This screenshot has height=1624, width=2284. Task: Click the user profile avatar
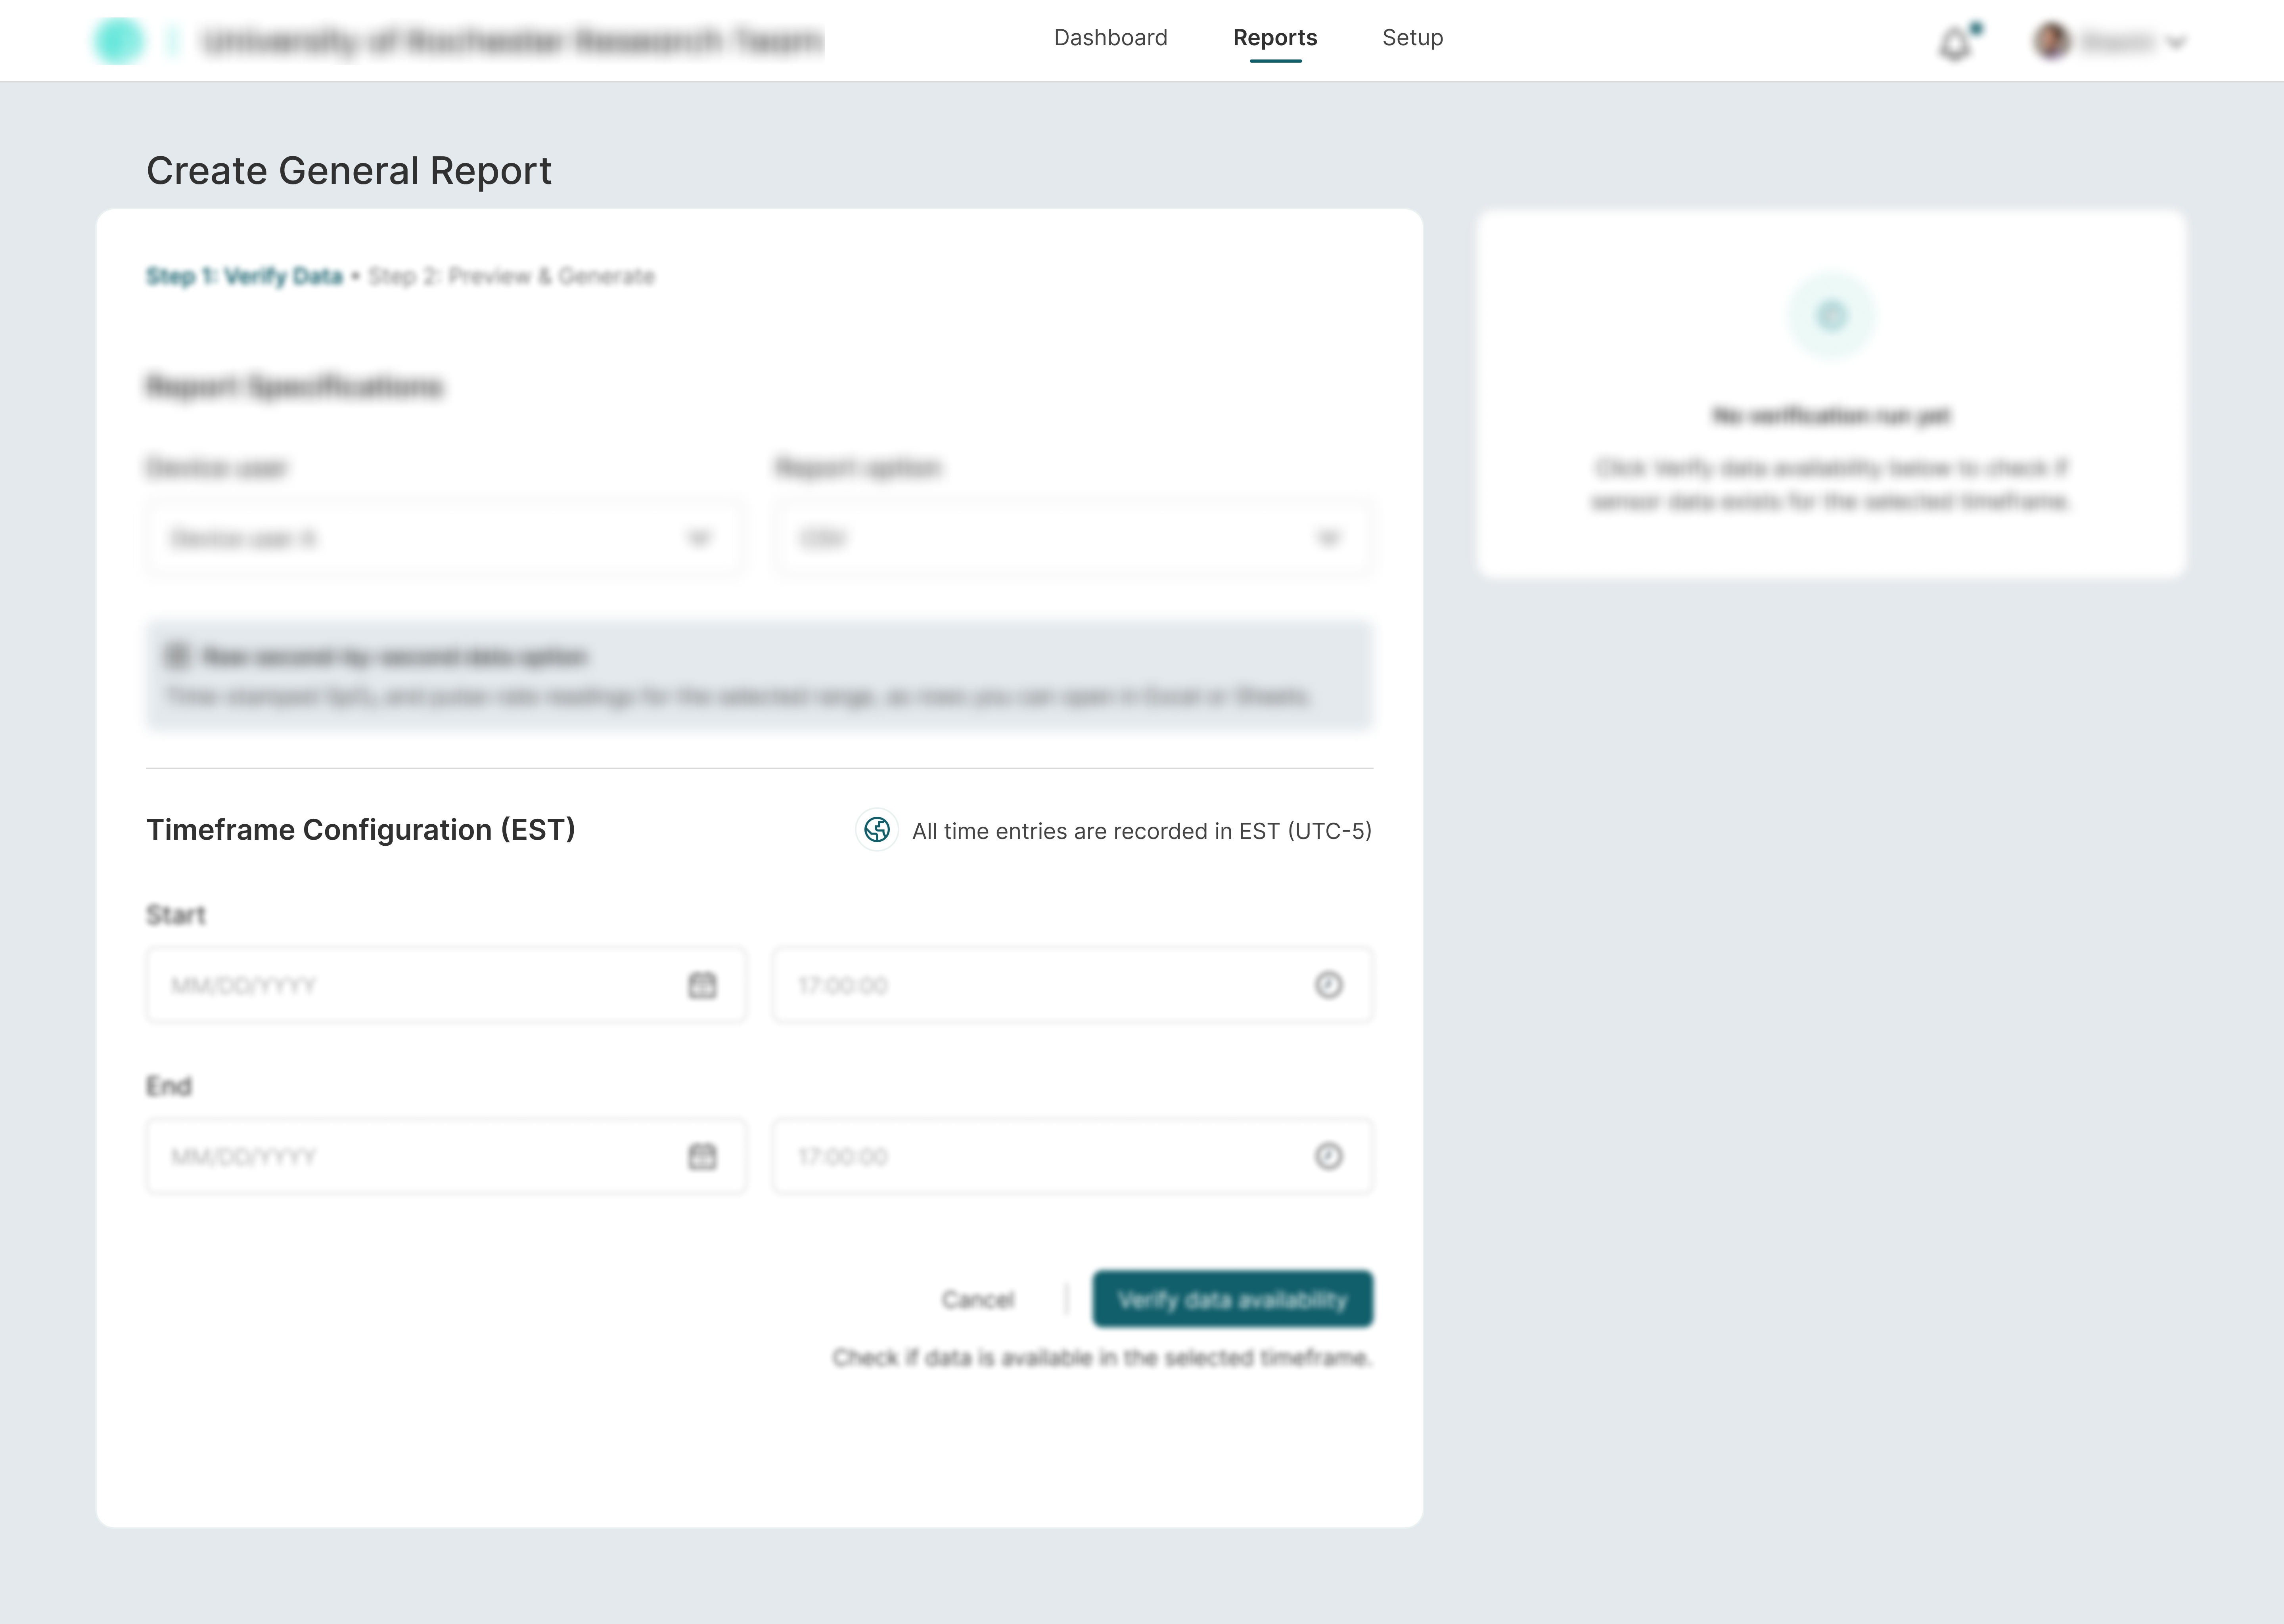pyautogui.click(x=2052, y=41)
